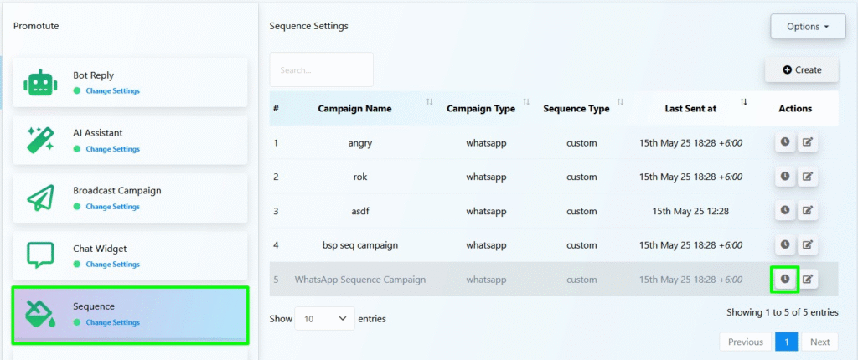Click the AI Assistant magic wand icon
The image size is (858, 360).
[40, 140]
